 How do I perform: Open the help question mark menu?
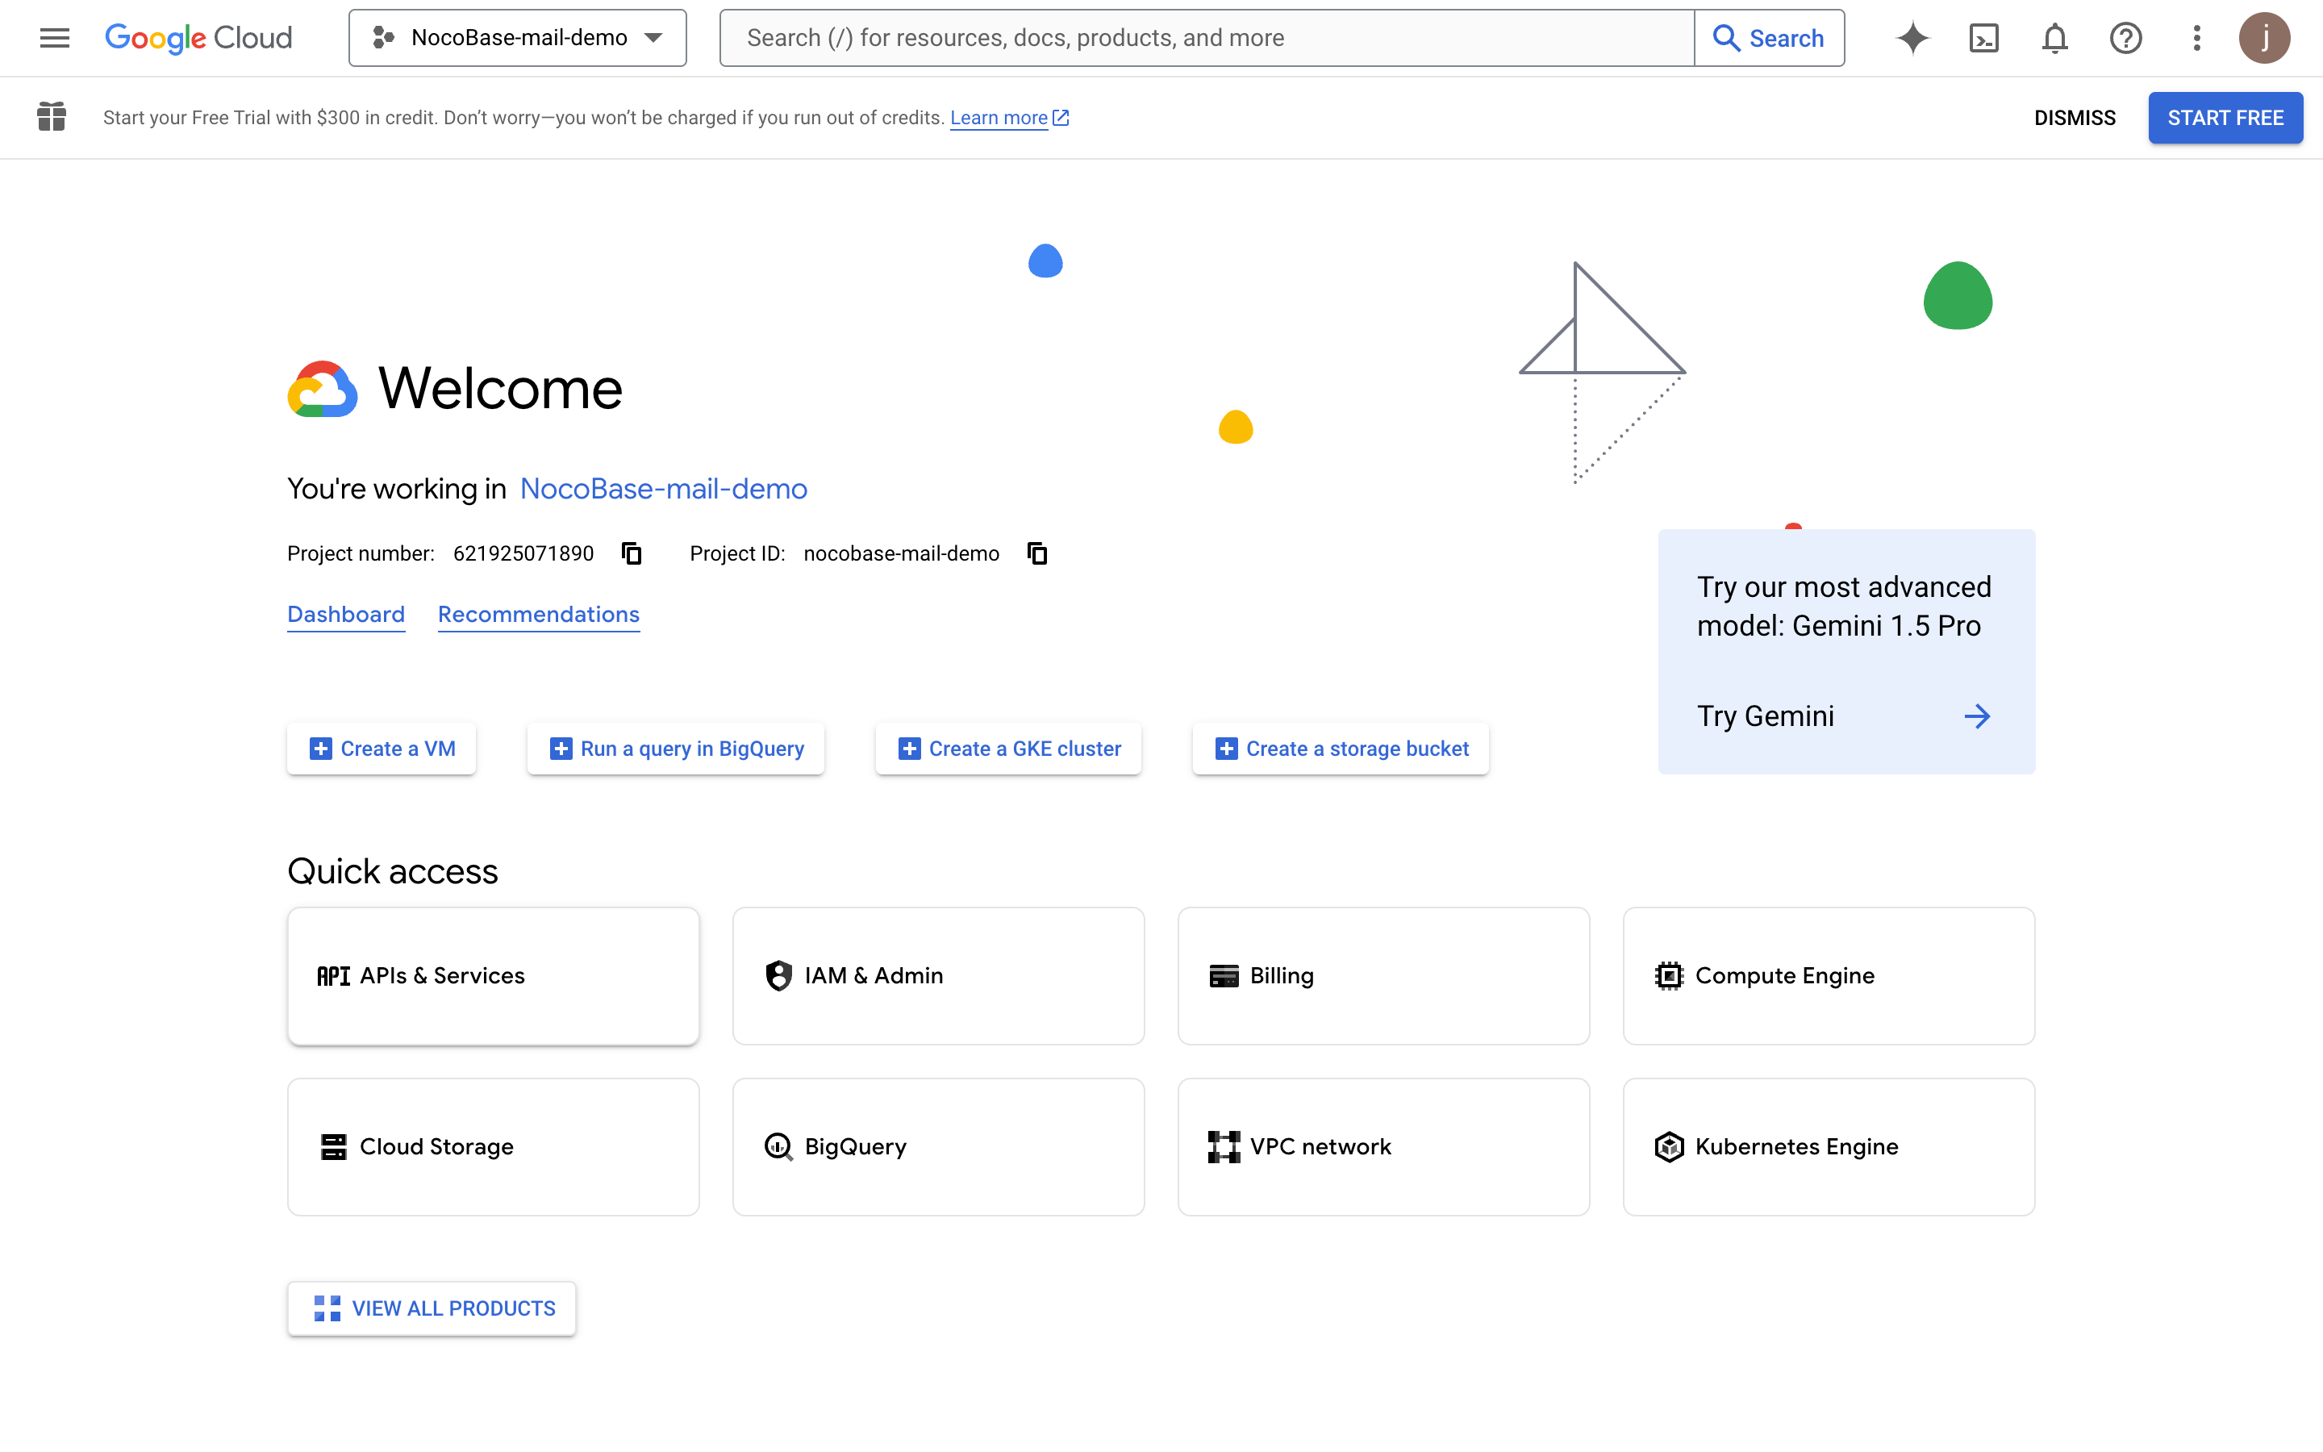(2125, 37)
